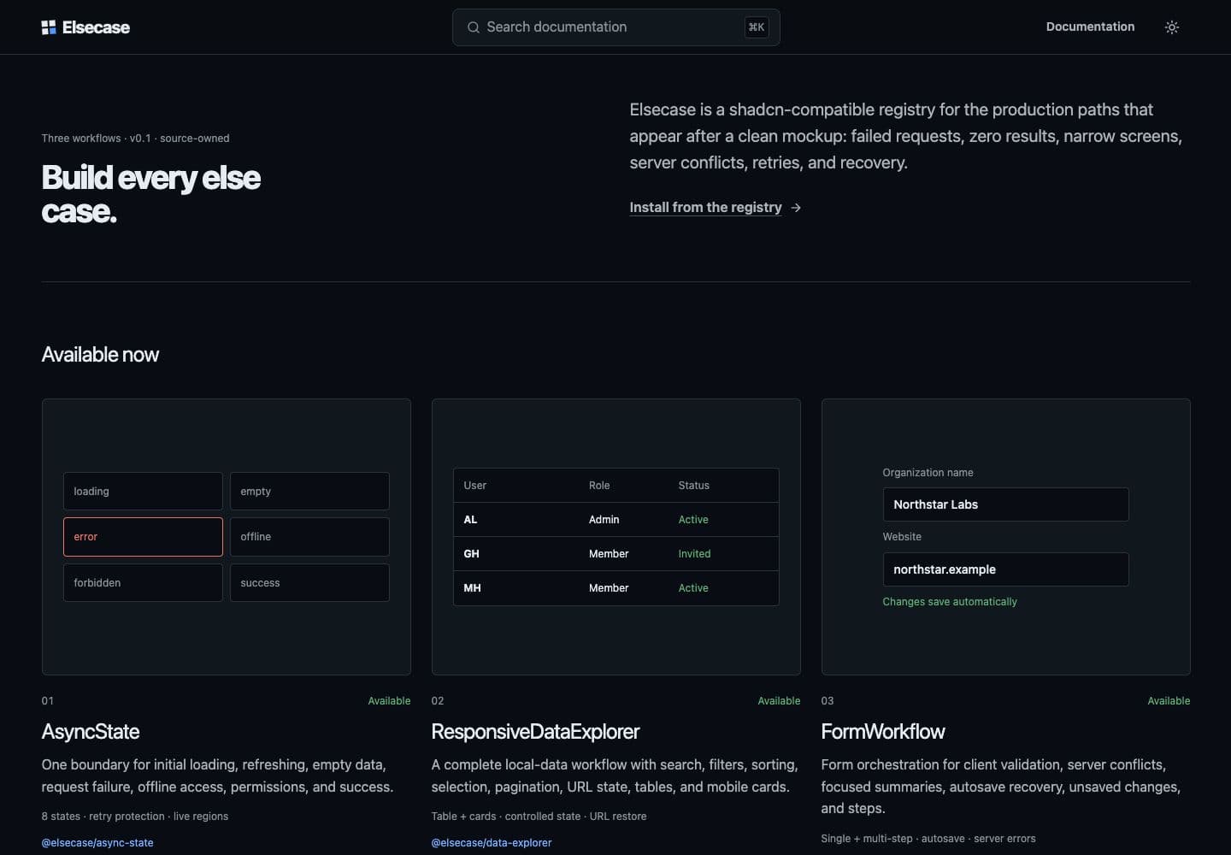Select the loading state tile

(143, 492)
